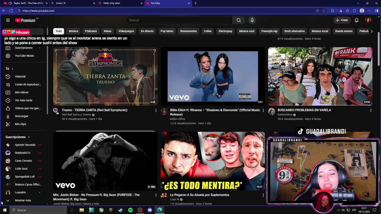Viewport: 381px width, 214px height.
Task: Open options menu for Billie Eilish video
Action: (x=263, y=110)
